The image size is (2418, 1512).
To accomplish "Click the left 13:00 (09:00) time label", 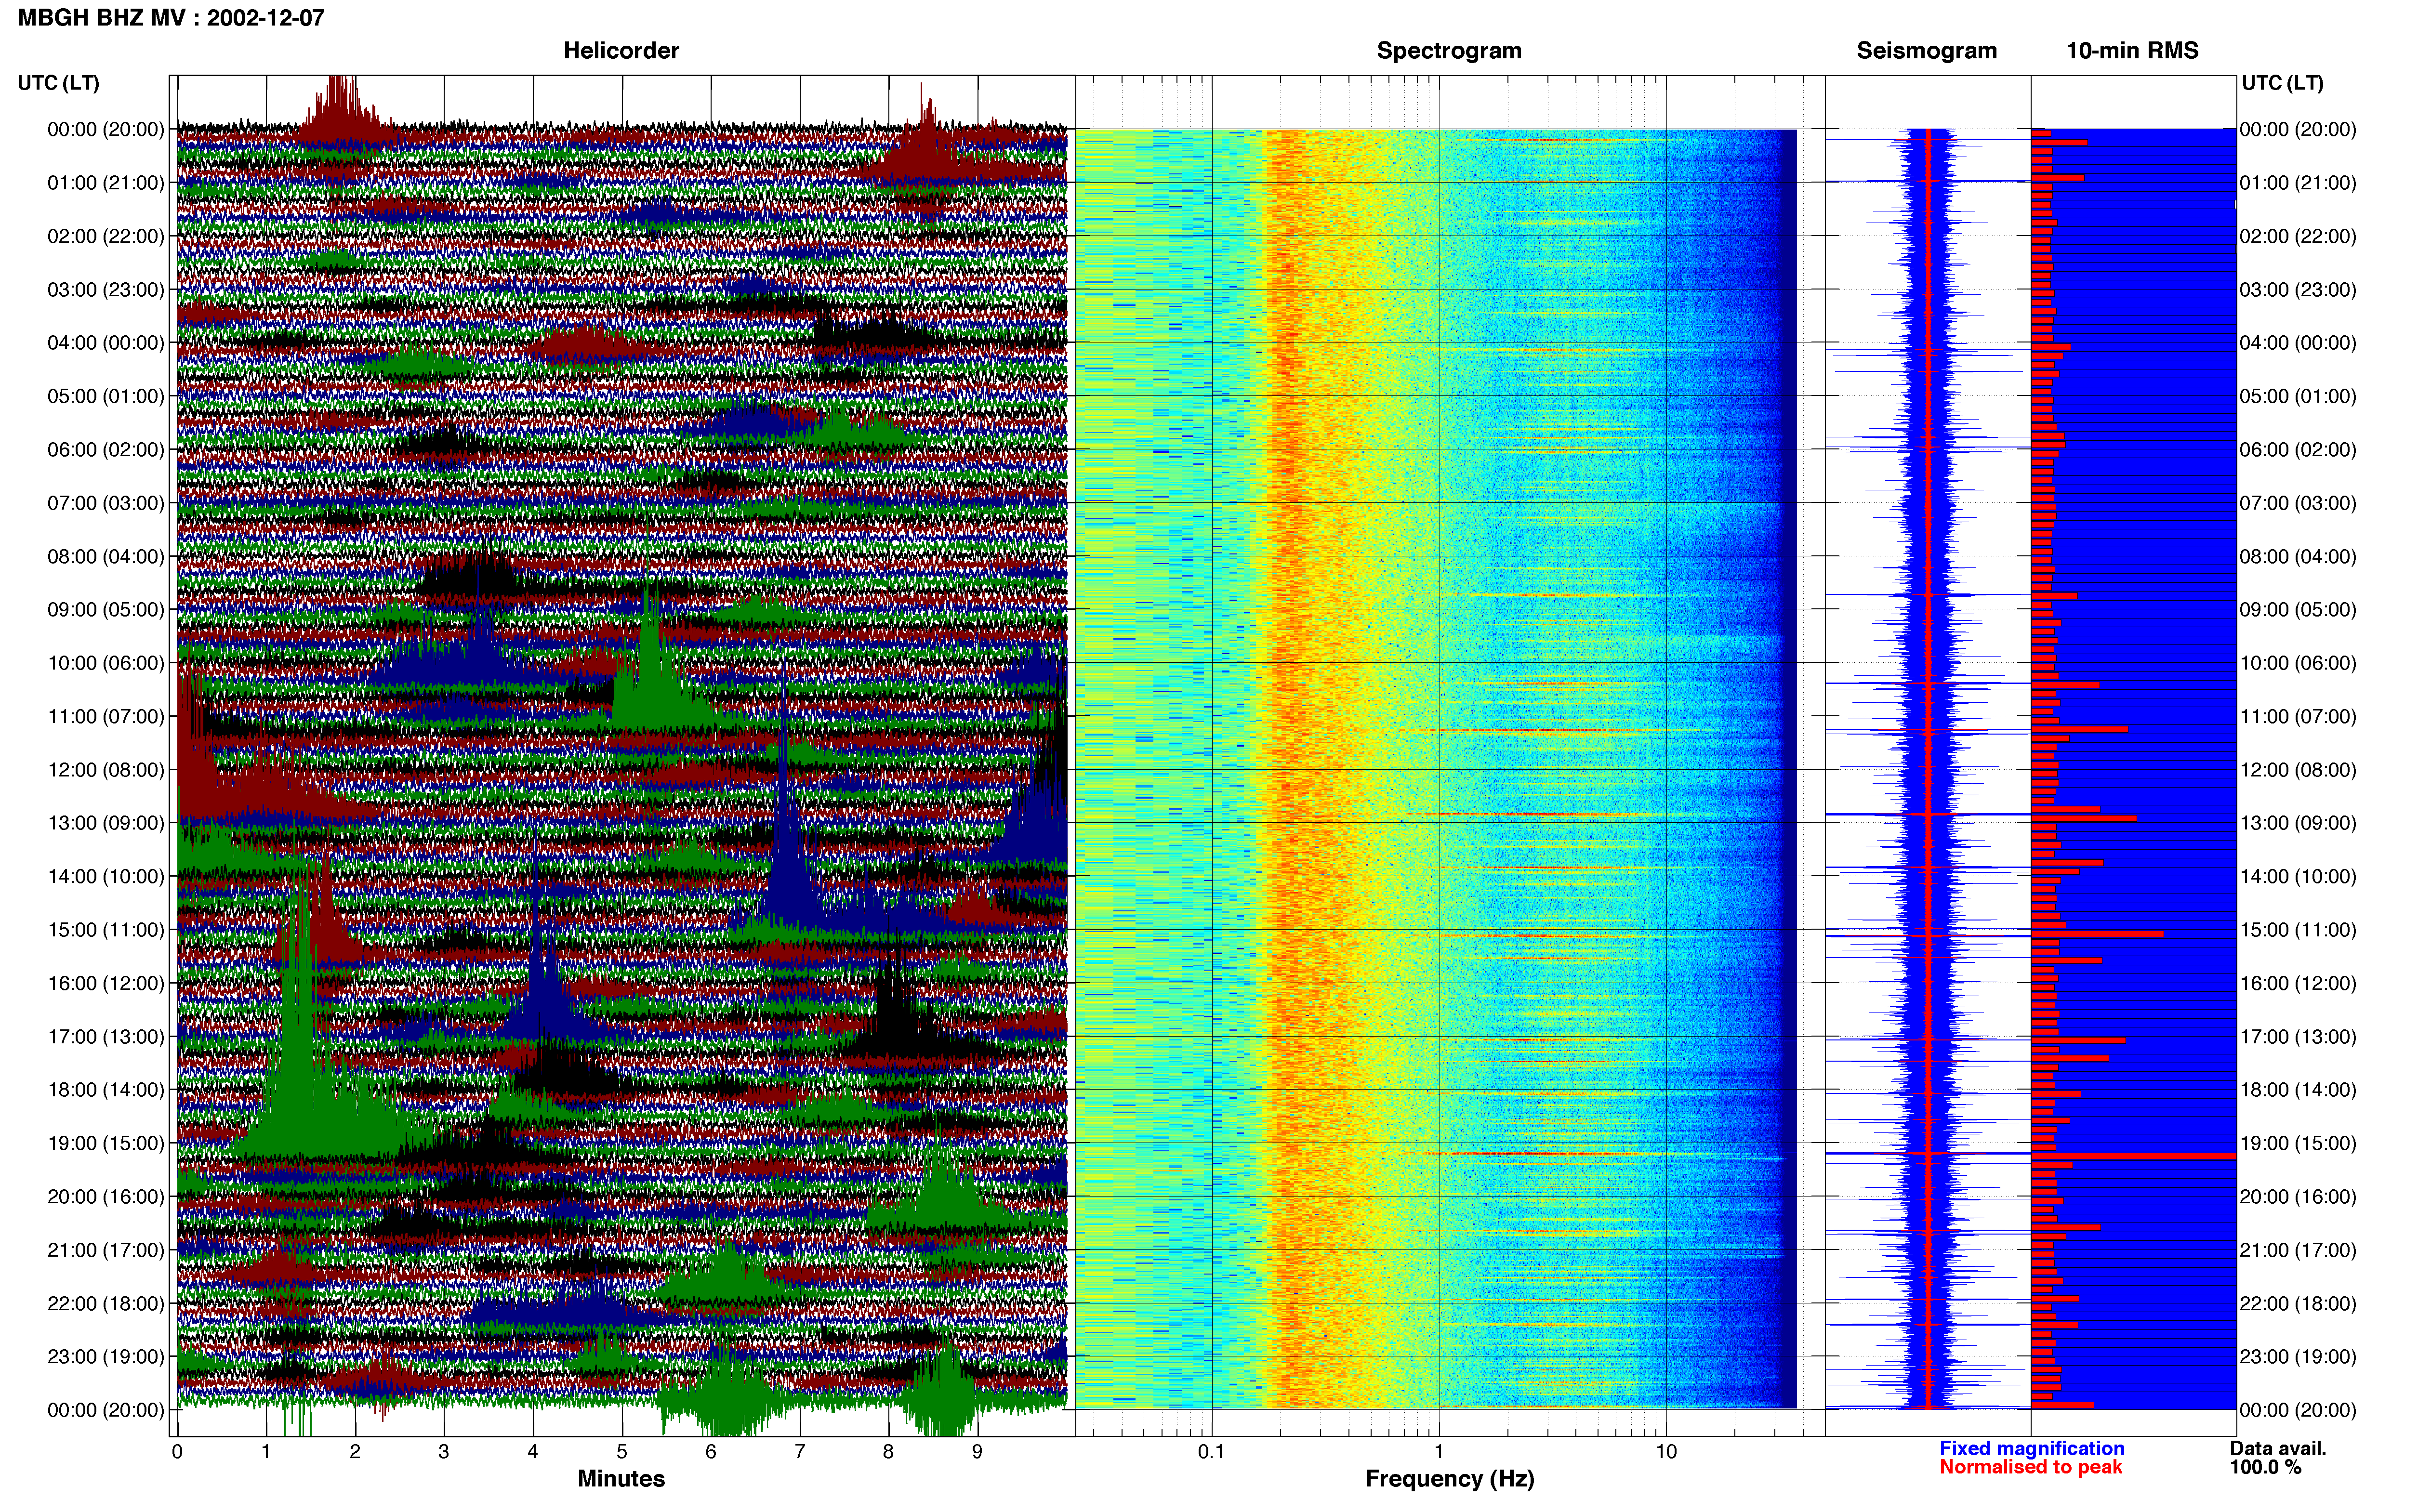I will pos(105,823).
